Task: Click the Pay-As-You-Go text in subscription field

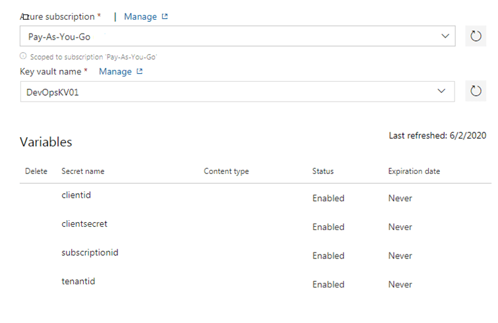Action: coord(59,37)
